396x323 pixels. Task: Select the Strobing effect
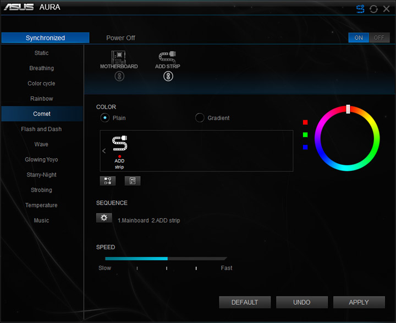click(x=42, y=190)
